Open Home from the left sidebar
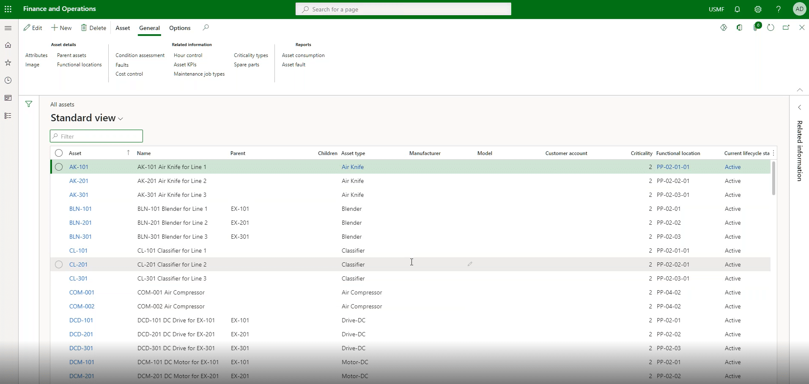Screen dimensions: 809x384 [8, 45]
